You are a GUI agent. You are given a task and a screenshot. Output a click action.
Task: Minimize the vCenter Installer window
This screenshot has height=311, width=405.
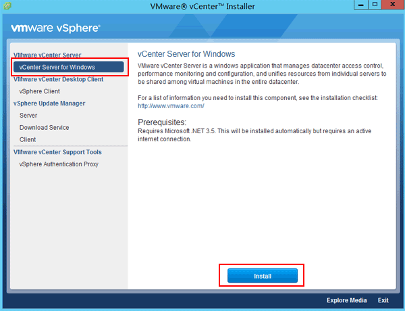pyautogui.click(x=361, y=5)
